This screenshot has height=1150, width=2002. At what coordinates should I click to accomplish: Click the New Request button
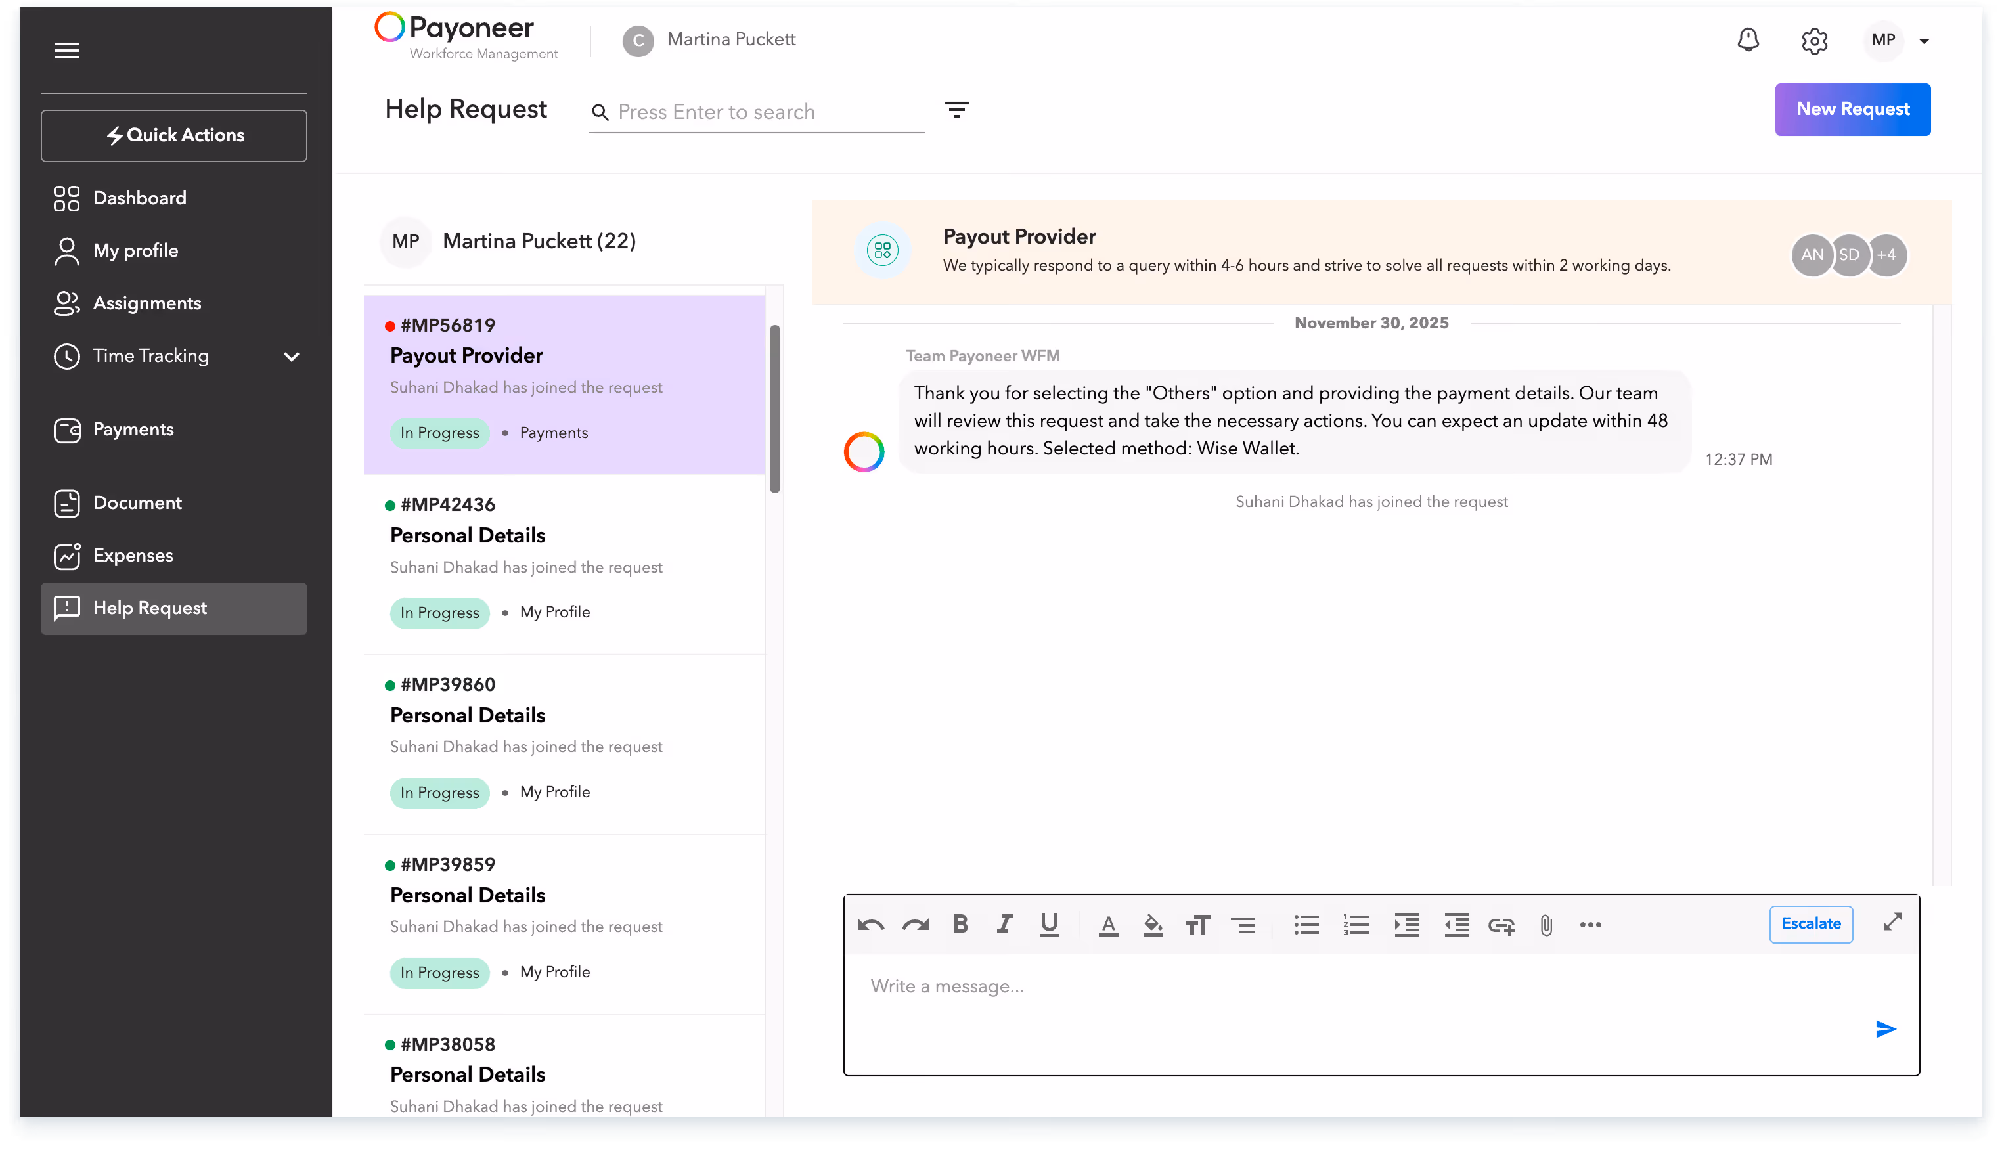point(1852,109)
